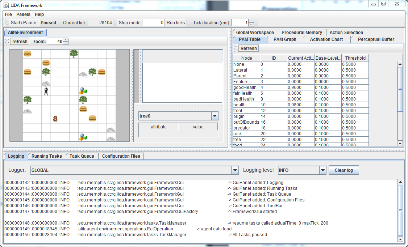The height and width of the screenshot is (247, 408).
Task: Open the tree0 object dropdown
Action: (215, 116)
